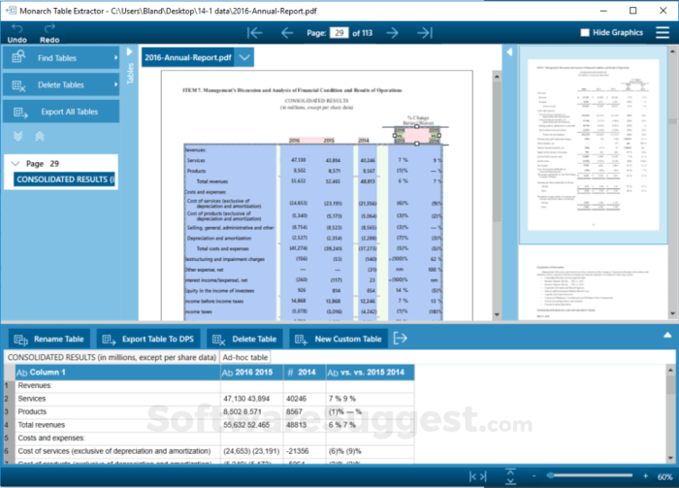
Task: Jump to first page arrow
Action: click(254, 33)
